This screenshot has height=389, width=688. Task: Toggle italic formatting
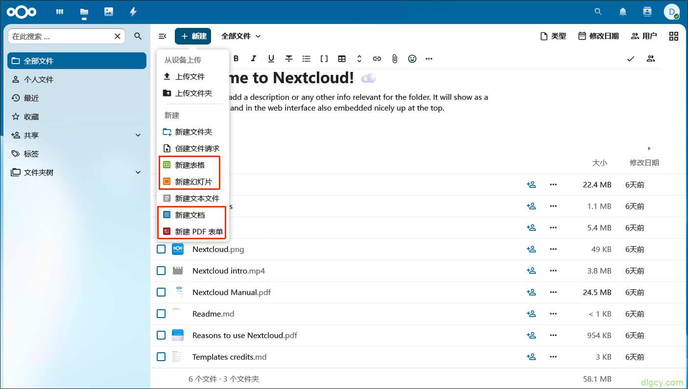coord(254,59)
